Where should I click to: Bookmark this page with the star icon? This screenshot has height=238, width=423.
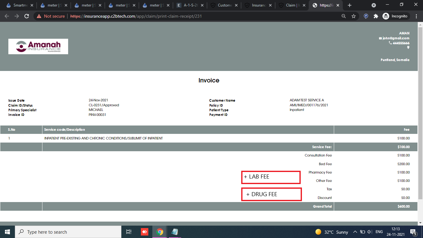pyautogui.click(x=354, y=16)
